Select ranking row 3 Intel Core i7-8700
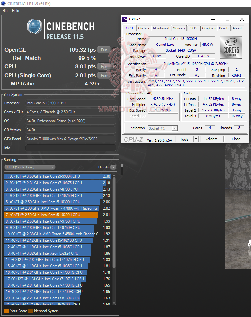The width and height of the screenshot is (251, 317). [x=58, y=189]
